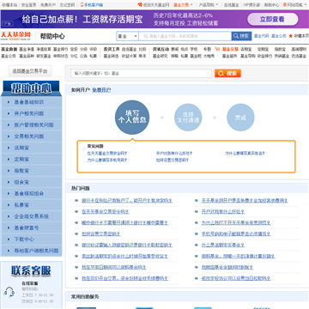Focus the fund code search field
This screenshot has height=309, width=309.
point(185,36)
